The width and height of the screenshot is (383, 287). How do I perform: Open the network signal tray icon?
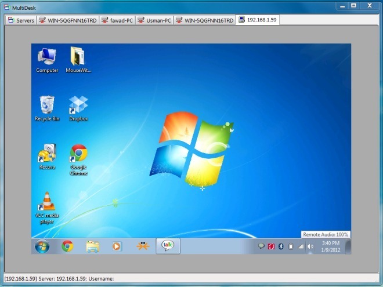point(301,247)
